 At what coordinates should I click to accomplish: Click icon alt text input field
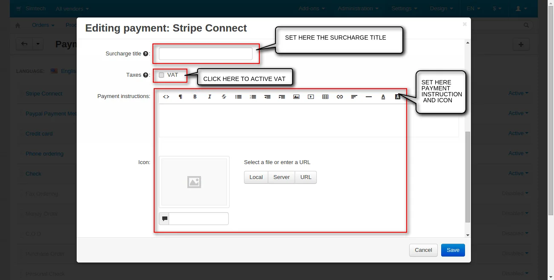[199, 219]
